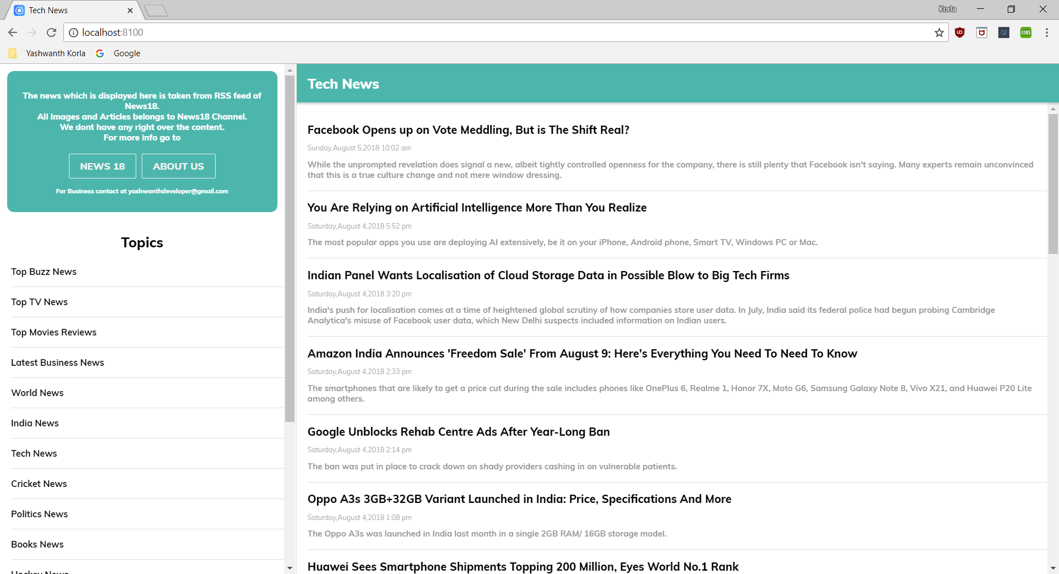This screenshot has height=574, width=1059.
Task: Select the Cricket News topic
Action: coord(147,484)
